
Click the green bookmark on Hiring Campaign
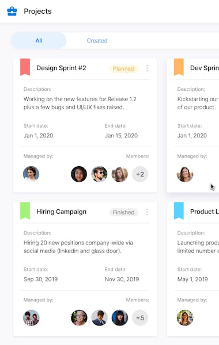(25, 211)
